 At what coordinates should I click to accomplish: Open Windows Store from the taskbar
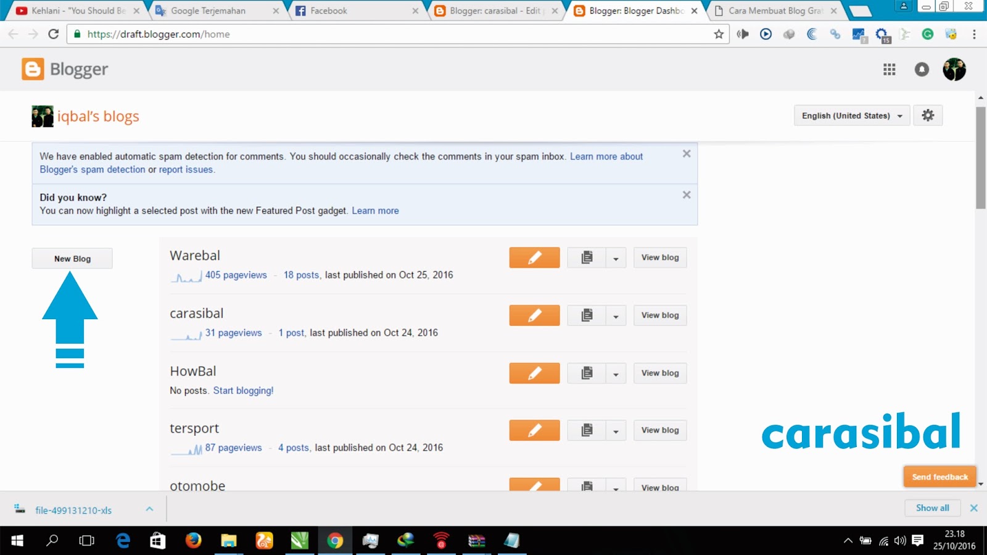158,541
